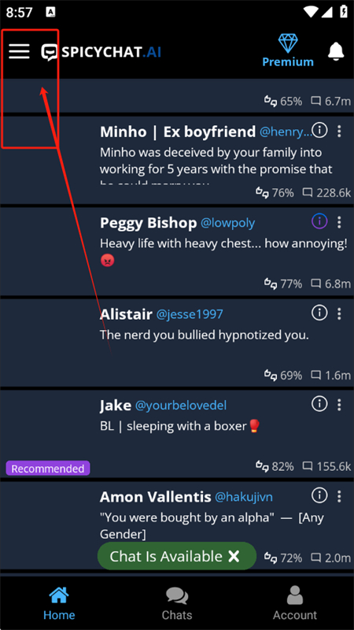Image resolution: width=354 pixels, height=630 pixels.
Task: Show info for Minho Ex boyfriend
Action: [x=319, y=130]
